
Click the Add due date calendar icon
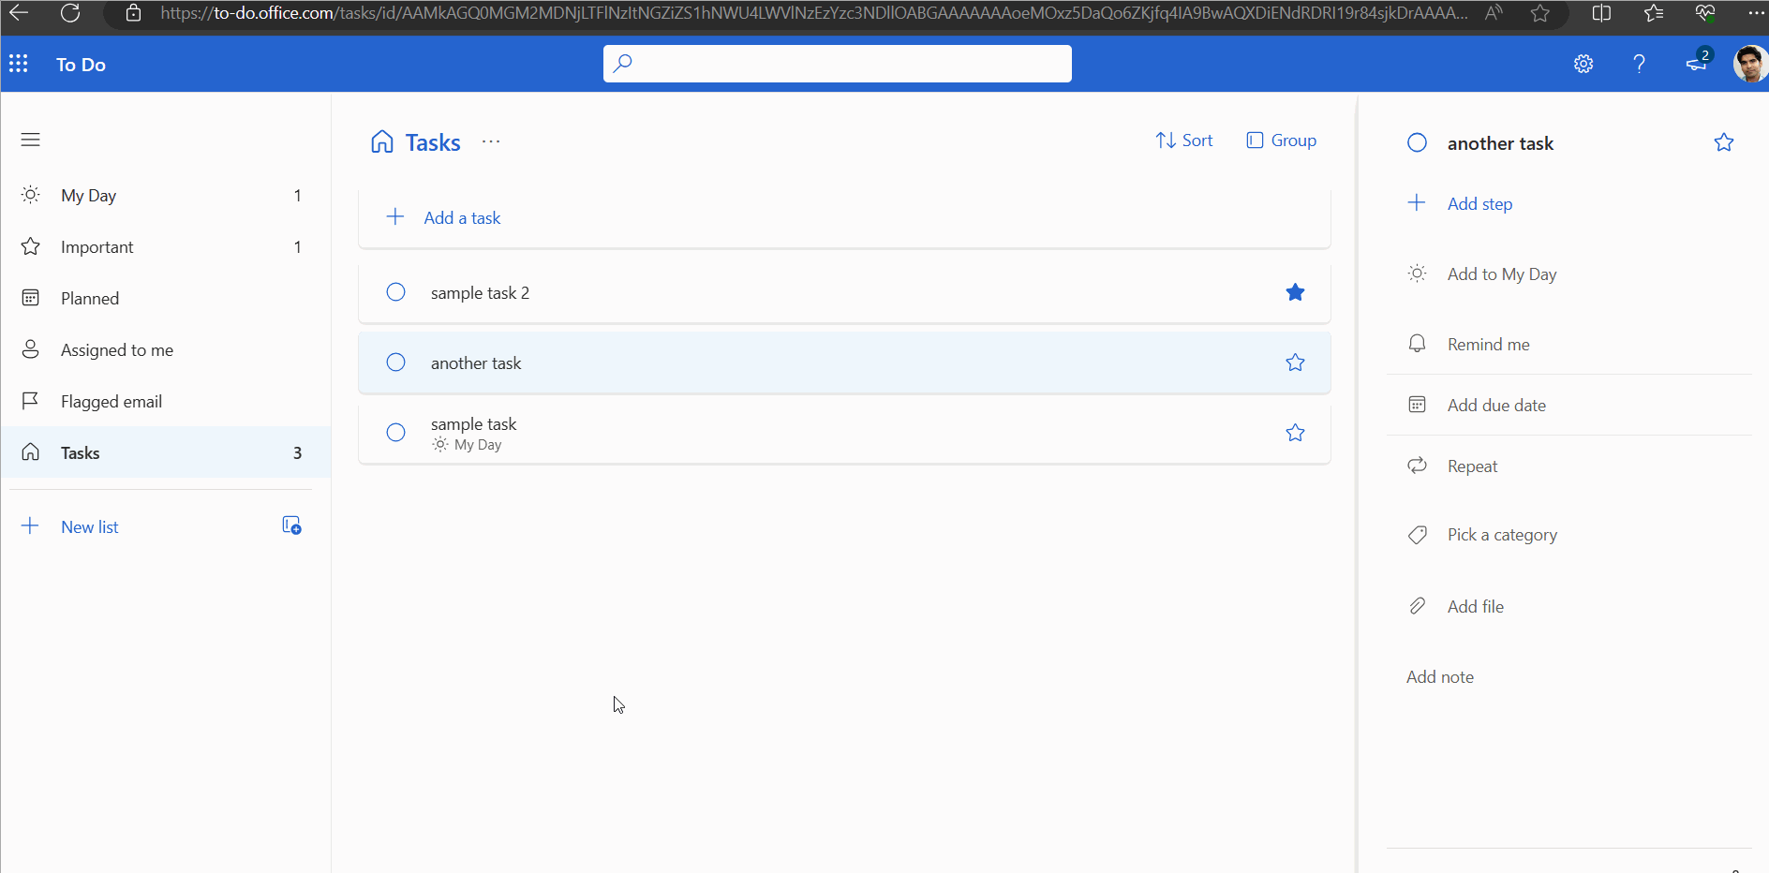coord(1418,405)
